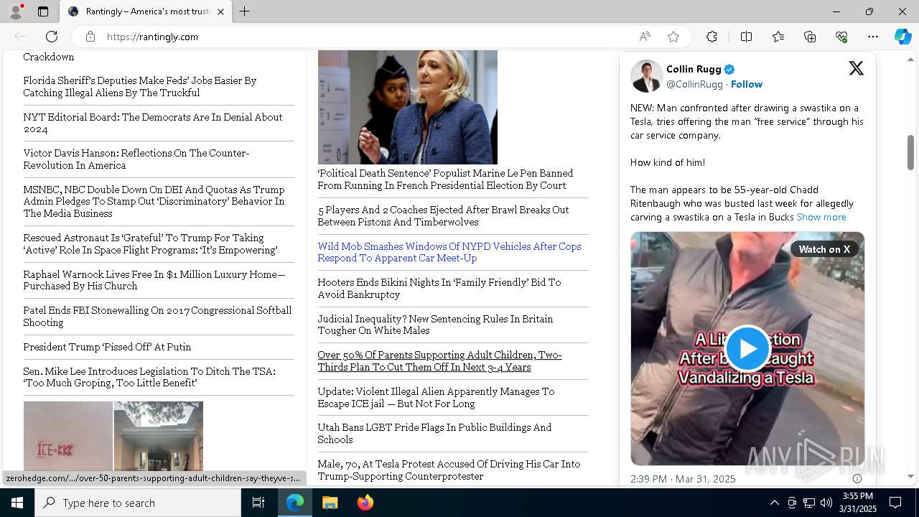Screen dimensions: 919x517
Task: Open a new tab with plus button
Action: tap(245, 11)
